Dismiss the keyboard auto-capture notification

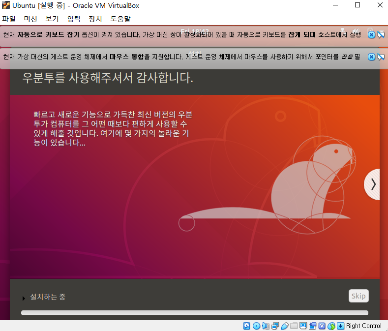click(371, 34)
